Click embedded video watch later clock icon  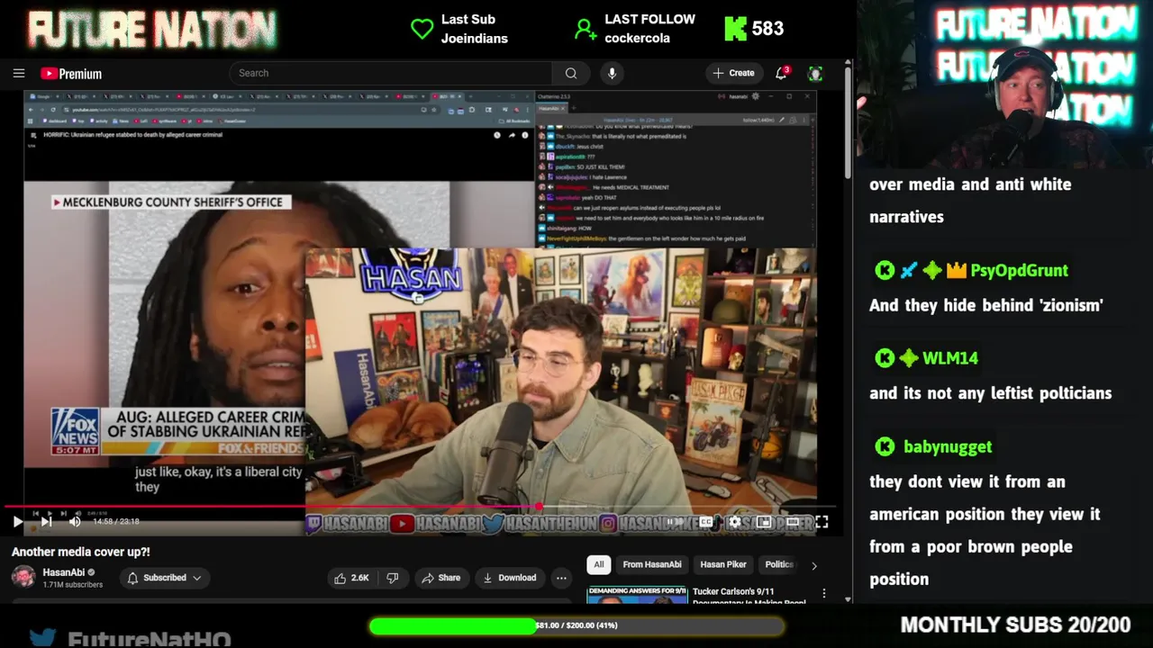496,135
